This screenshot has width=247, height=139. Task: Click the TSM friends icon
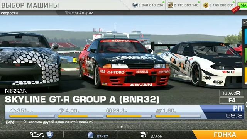tap(10, 122)
